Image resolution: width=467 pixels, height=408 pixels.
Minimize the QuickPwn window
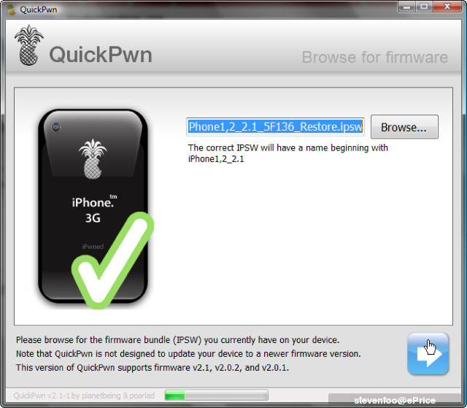[407, 7]
